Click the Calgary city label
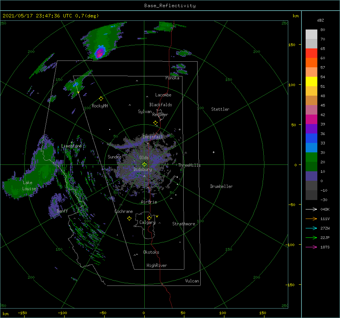Image resolution: width=340 pixels, height=318 pixels. pos(147,222)
